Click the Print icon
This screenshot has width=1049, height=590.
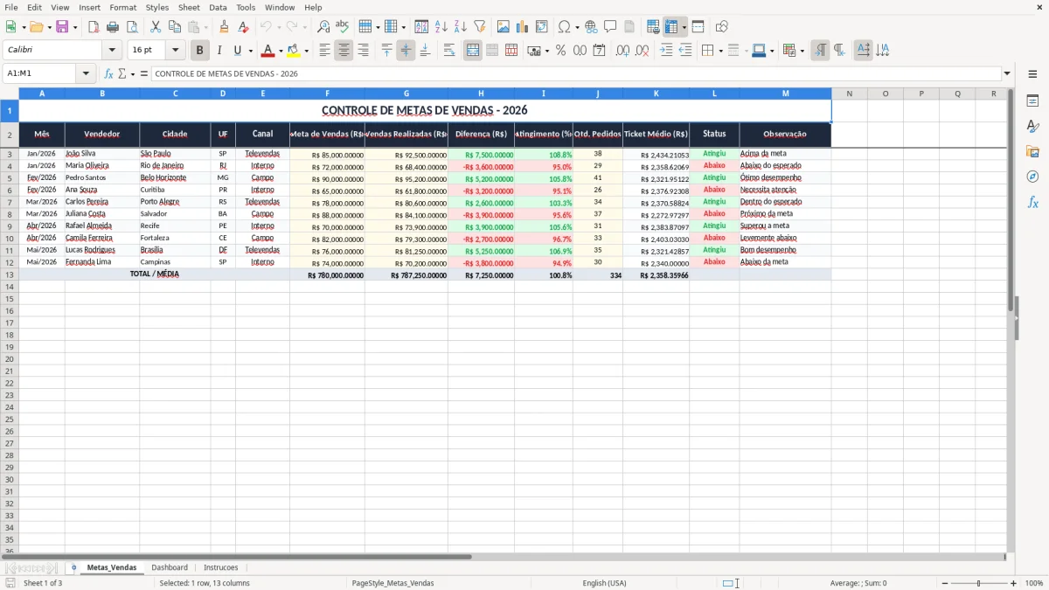113,27
